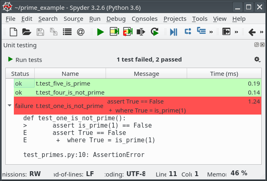Click the Maximize current pane icon
The image size is (267, 181).
click(226, 32)
